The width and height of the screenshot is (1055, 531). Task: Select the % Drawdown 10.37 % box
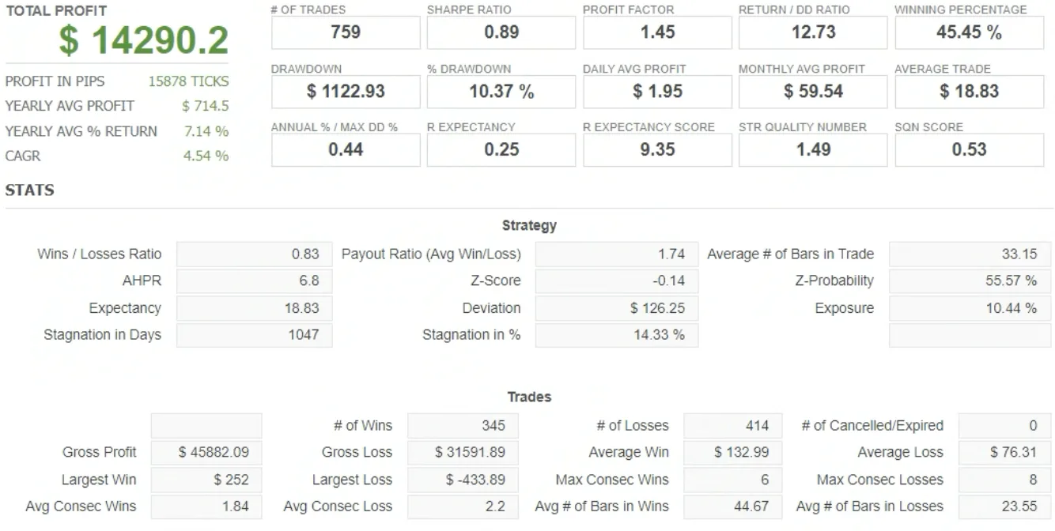(x=501, y=92)
